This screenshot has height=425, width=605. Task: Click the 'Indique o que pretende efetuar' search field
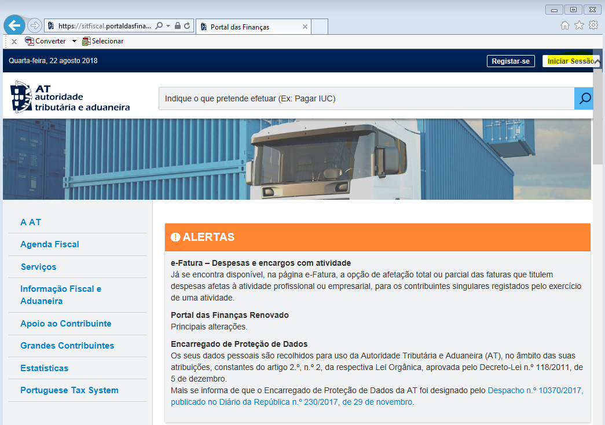click(x=366, y=98)
